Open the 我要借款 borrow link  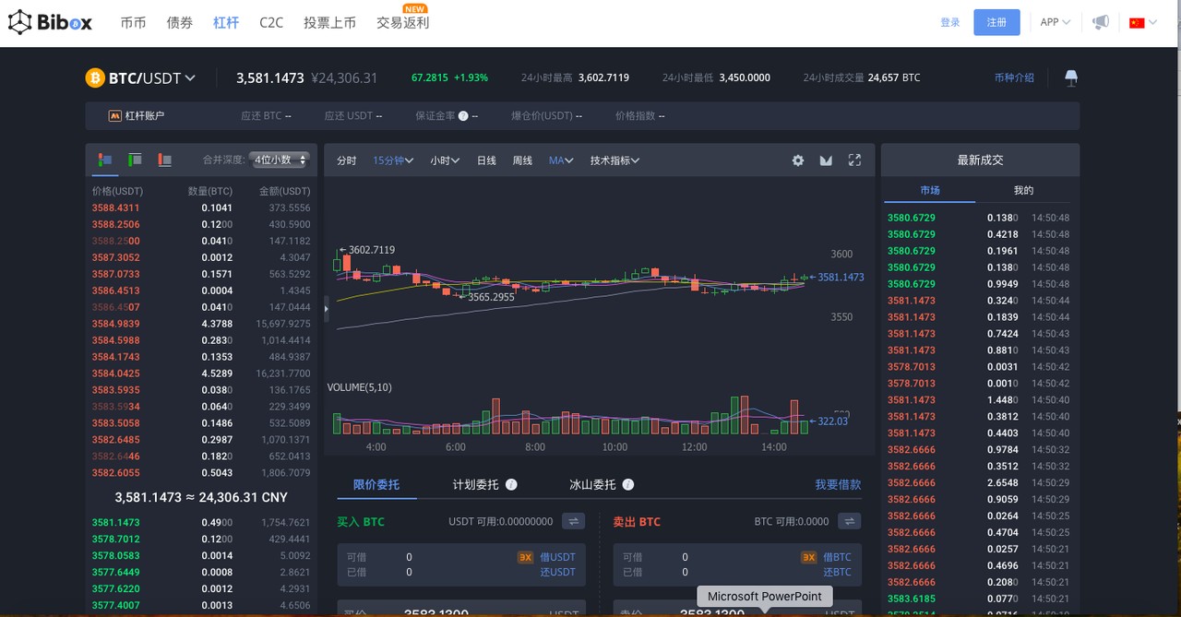click(837, 484)
